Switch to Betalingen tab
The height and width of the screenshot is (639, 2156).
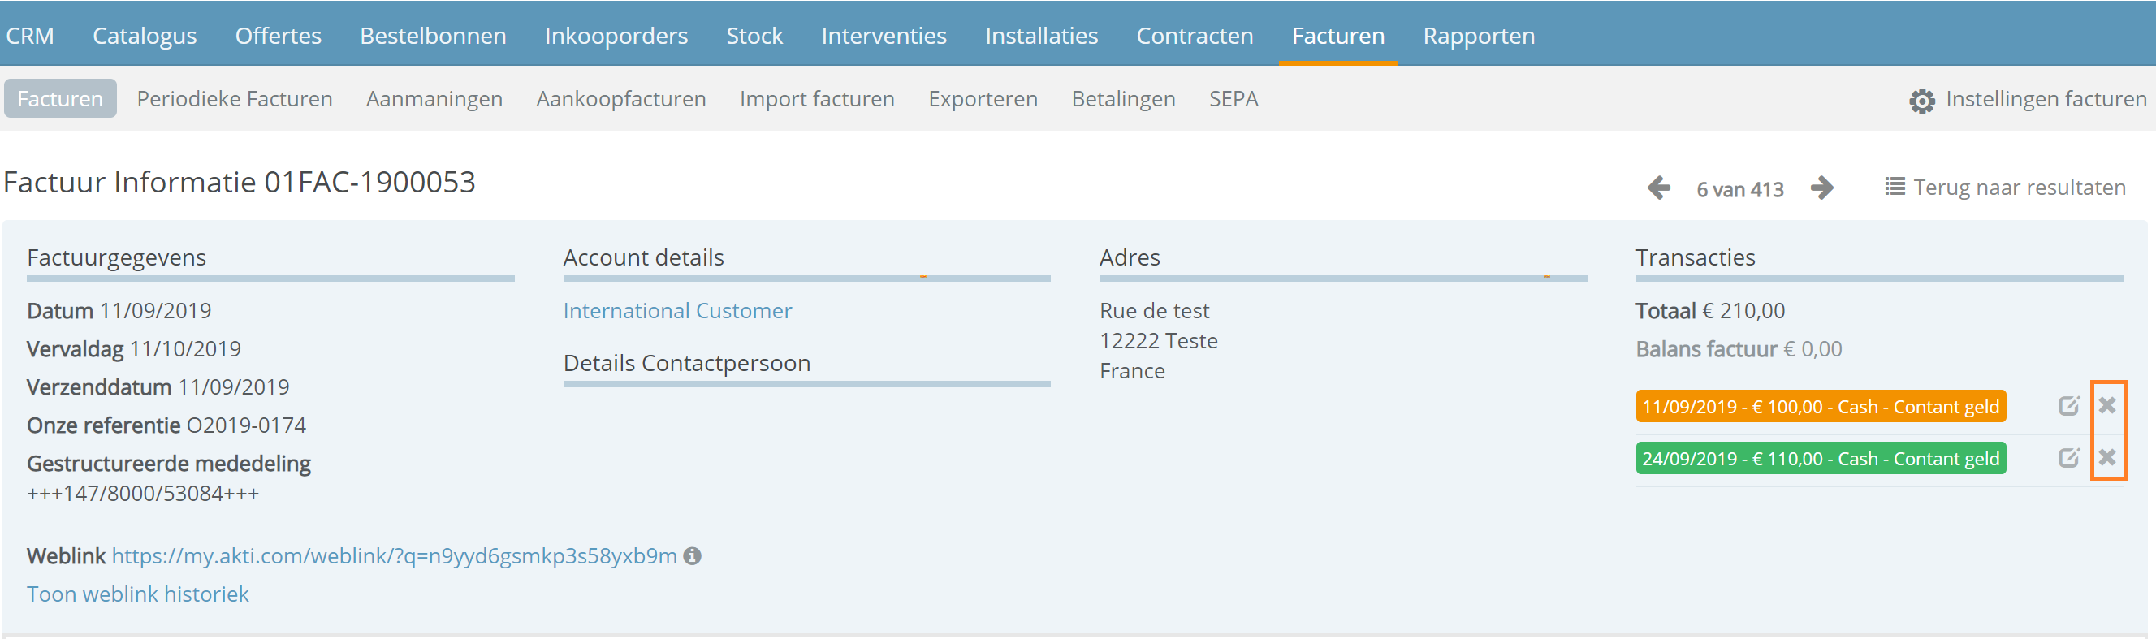1123,99
